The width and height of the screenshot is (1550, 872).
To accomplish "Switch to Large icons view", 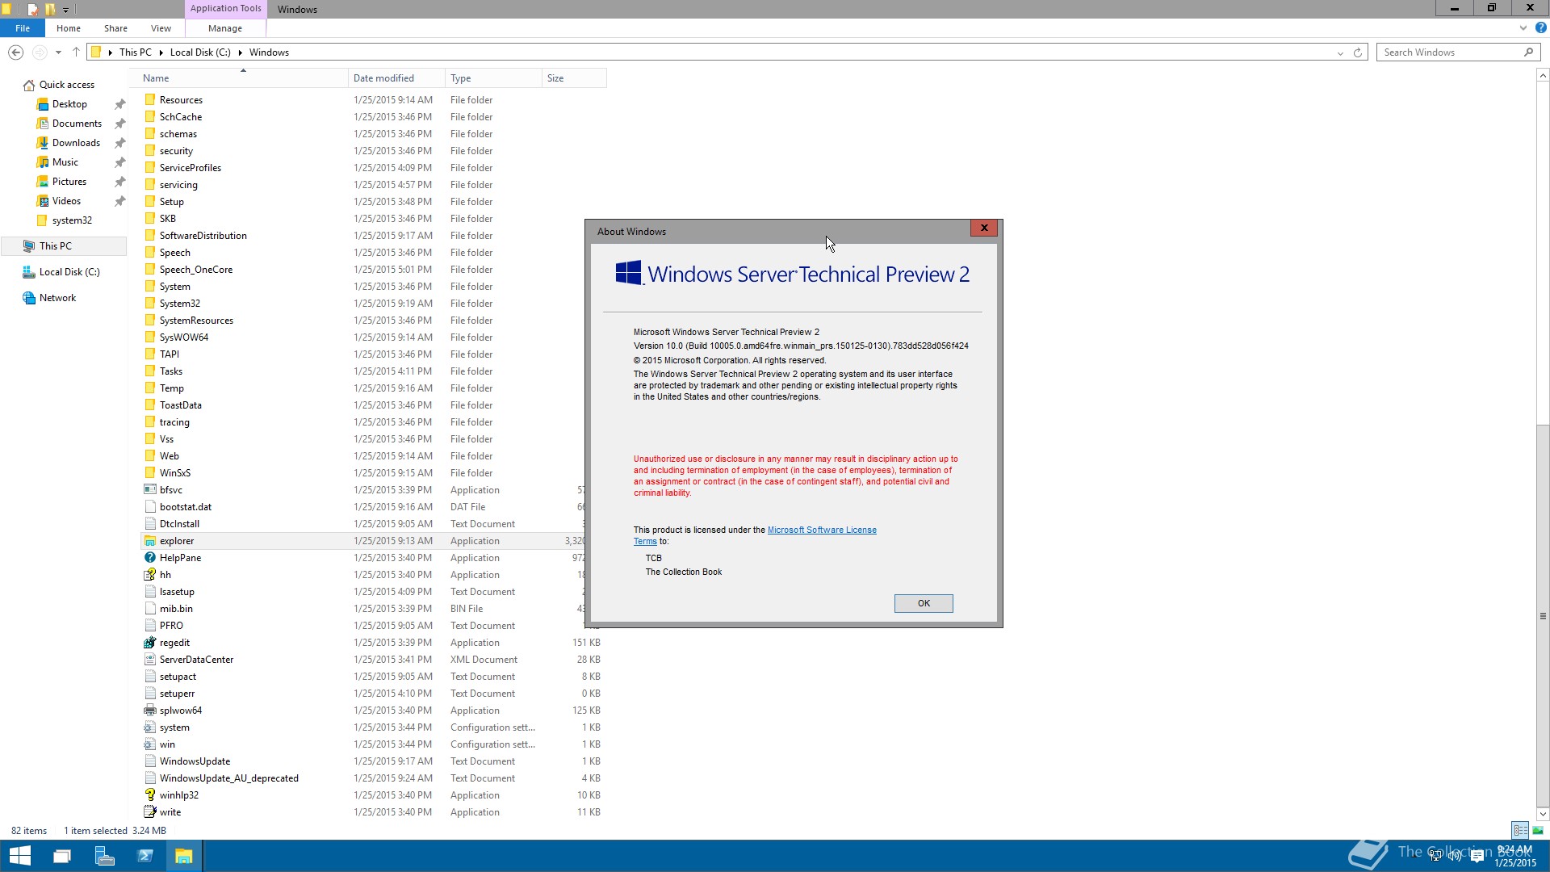I will [x=1538, y=830].
